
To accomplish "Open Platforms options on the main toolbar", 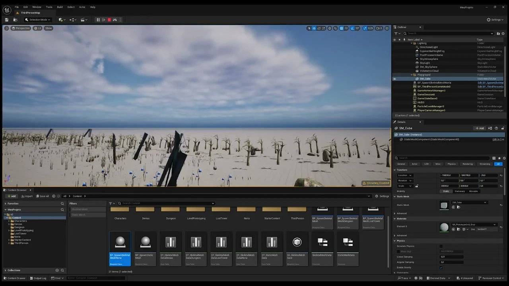I will tap(120, 20).
